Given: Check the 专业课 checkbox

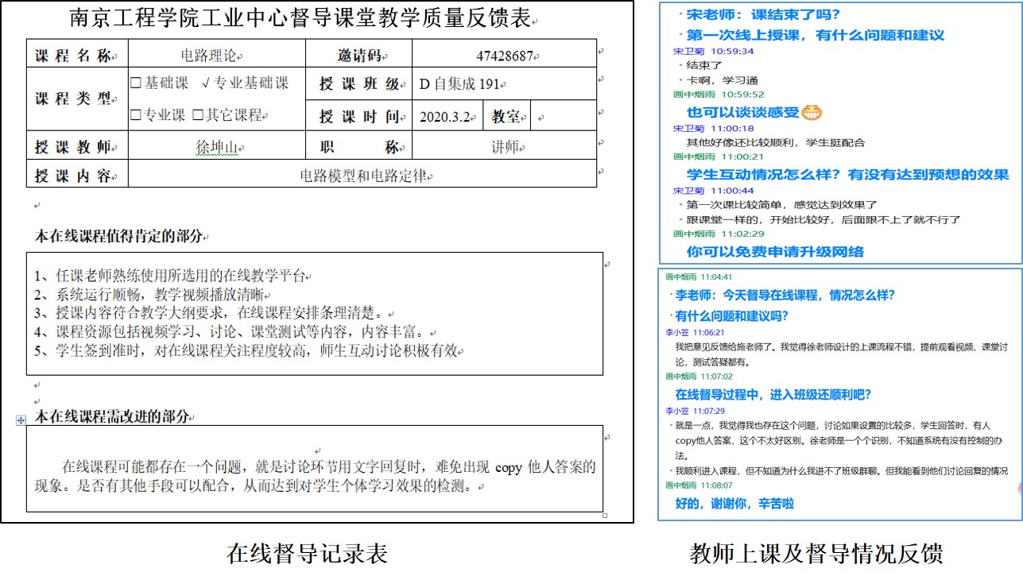Looking at the screenshot, I should [135, 115].
